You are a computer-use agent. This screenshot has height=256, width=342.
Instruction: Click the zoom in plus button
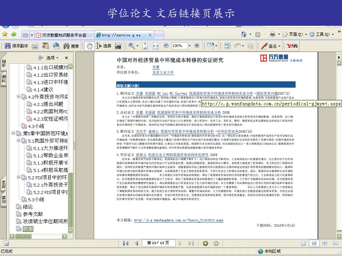pyautogui.click(x=197, y=46)
